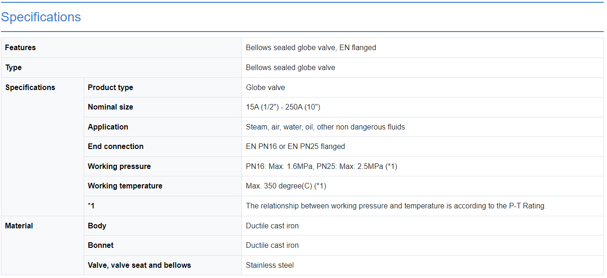Click the Type row label
Viewport: 607px width, 278px height.
pyautogui.click(x=13, y=68)
